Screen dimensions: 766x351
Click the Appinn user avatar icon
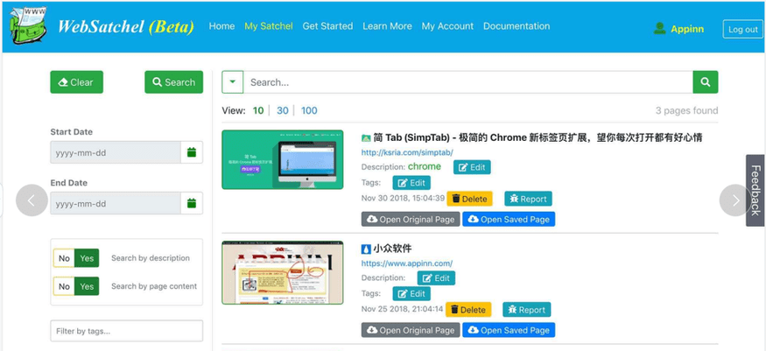[659, 28]
